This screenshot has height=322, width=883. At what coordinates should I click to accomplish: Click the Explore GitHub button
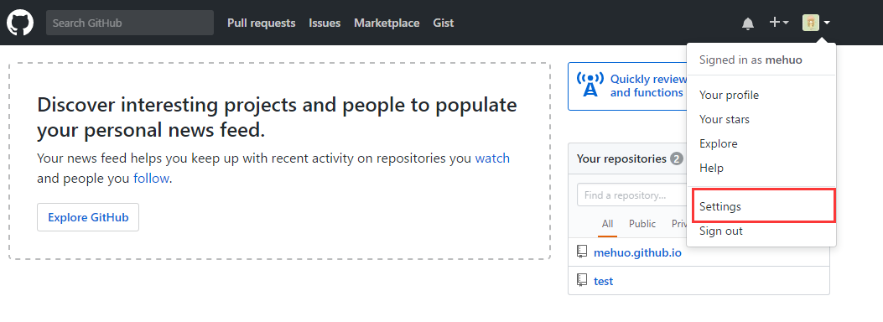[88, 217]
